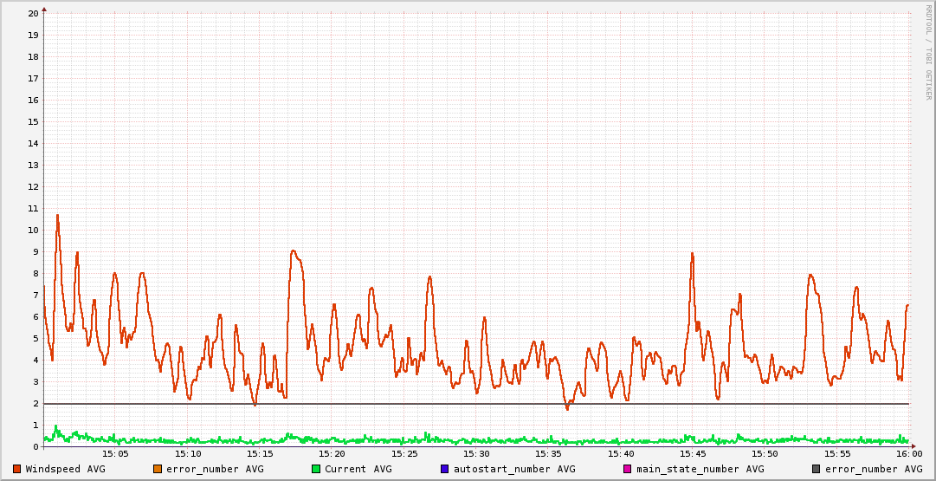Screen dimensions: 936x481
Task: Click the 16:00 time axis label
Action: (x=908, y=454)
